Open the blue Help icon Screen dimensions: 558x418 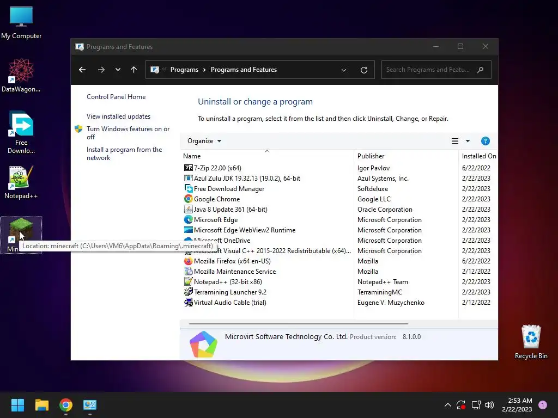tap(485, 141)
